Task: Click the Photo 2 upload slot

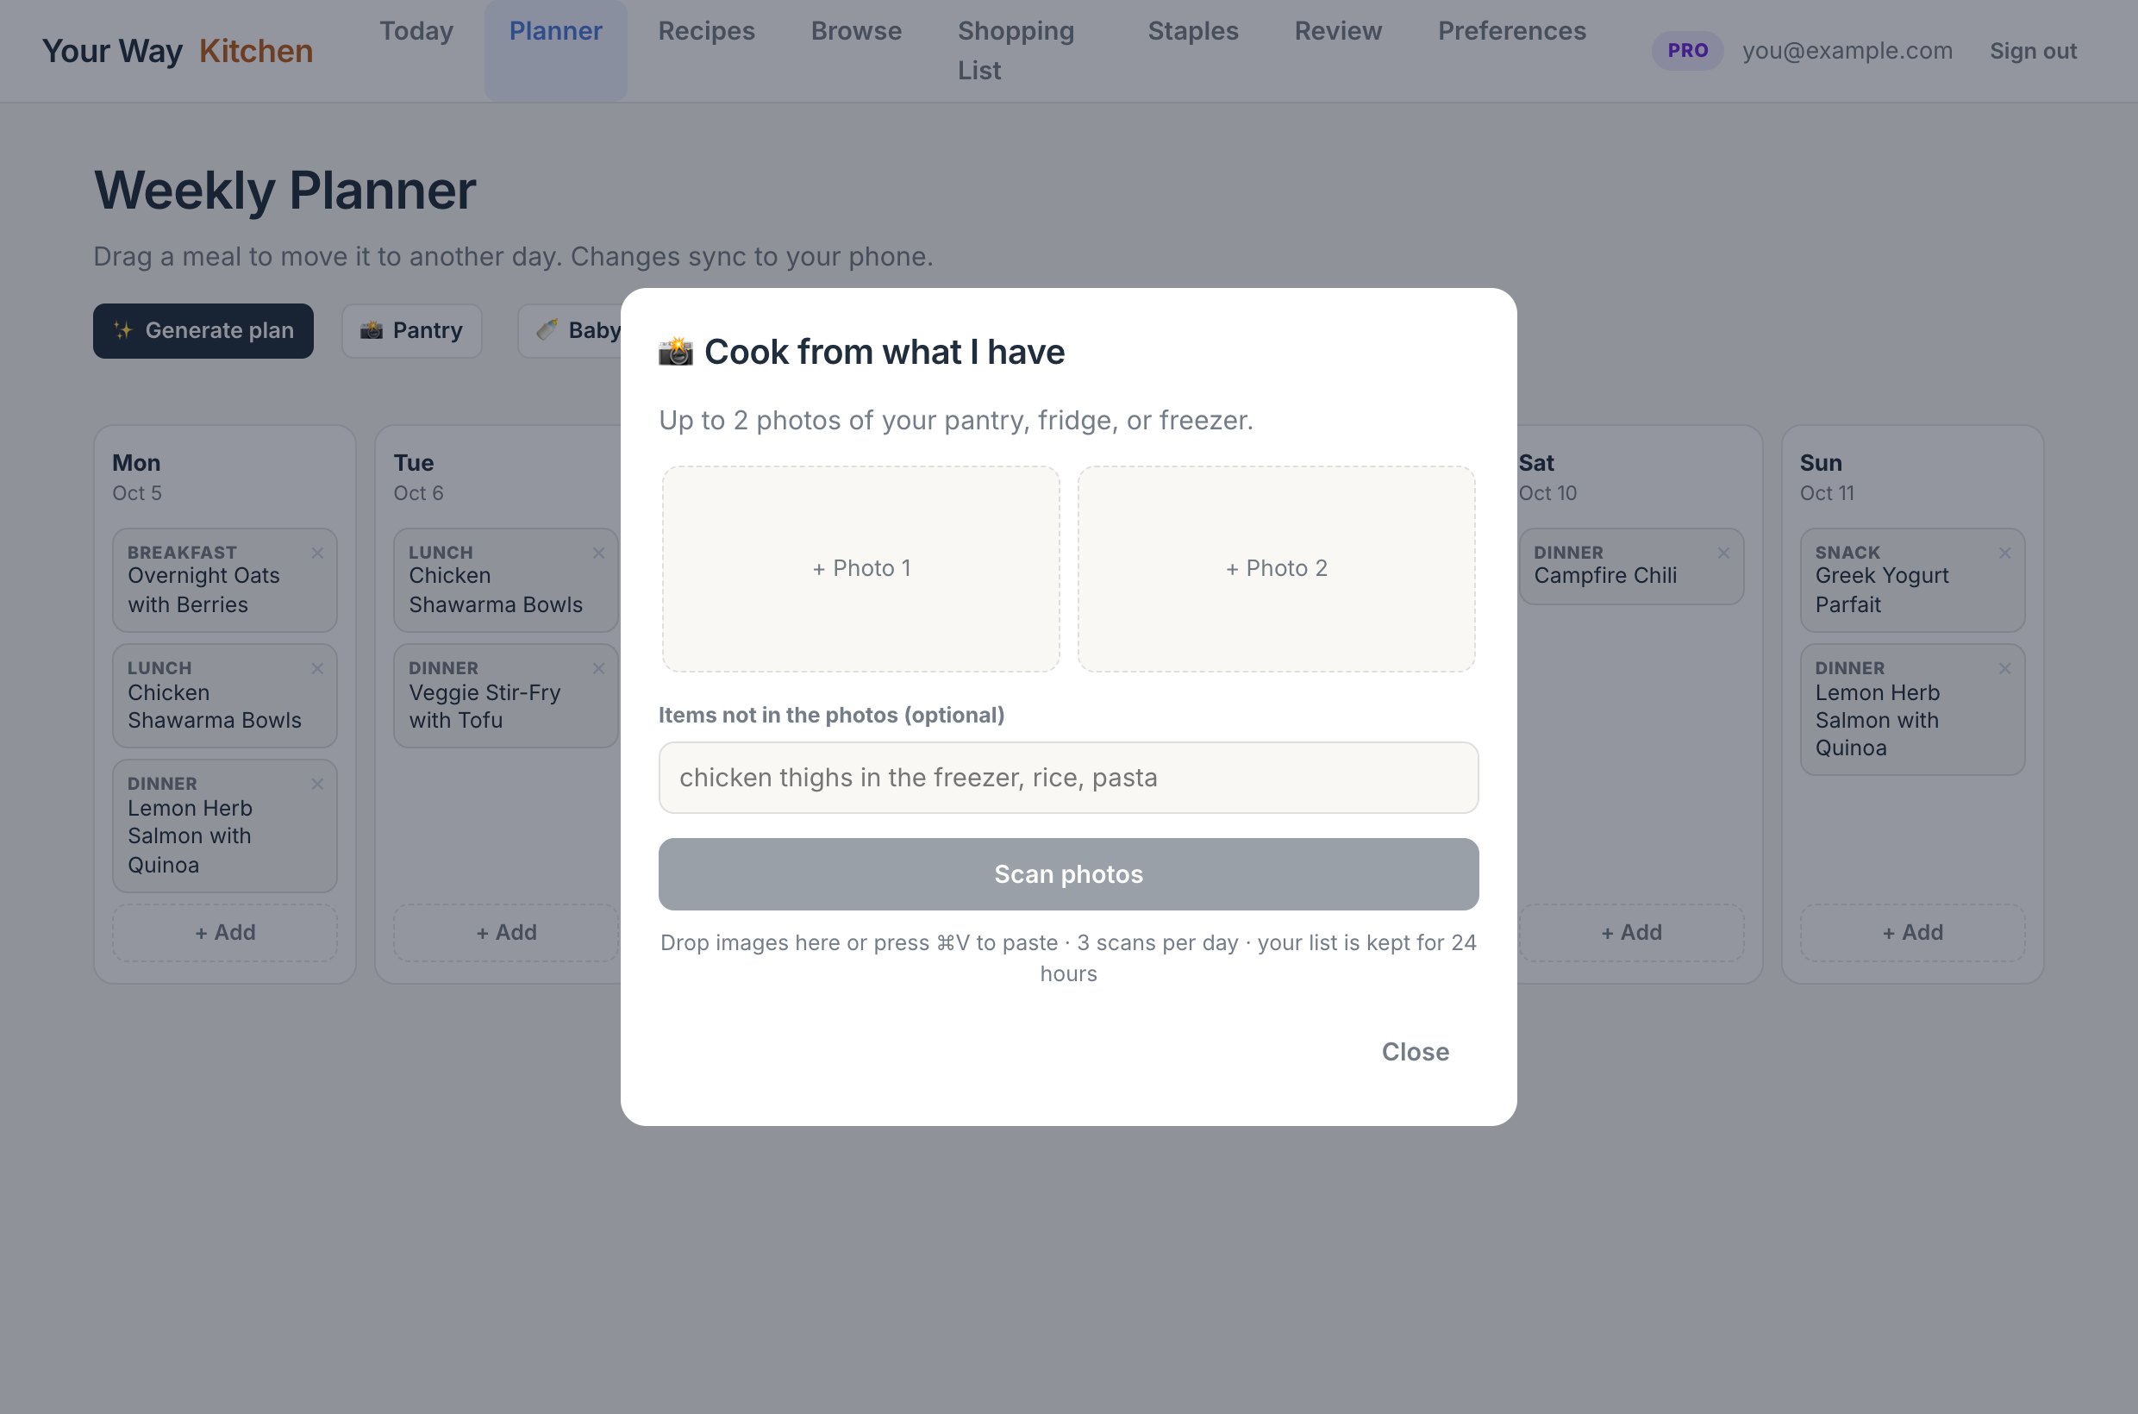Action: (1276, 568)
